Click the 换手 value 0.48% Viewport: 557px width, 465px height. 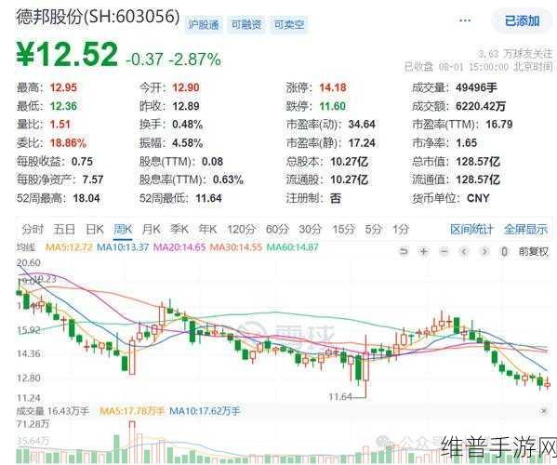[x=188, y=125]
